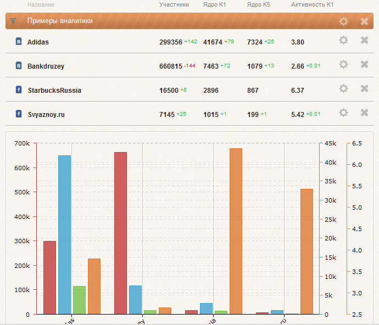
Task: Click the VK icon beside Bankdruzey
Action: coord(19,65)
